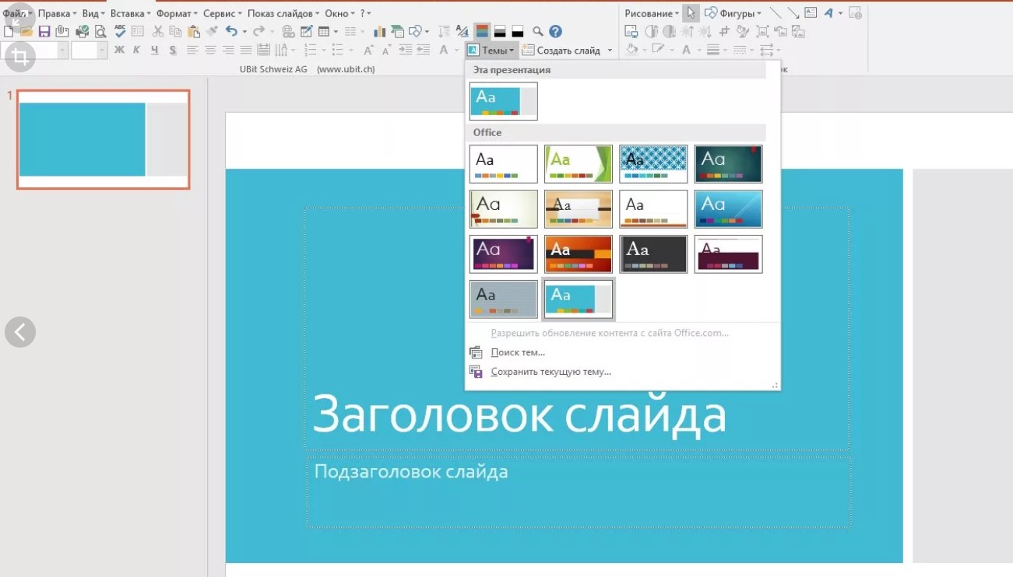Image resolution: width=1013 pixels, height=577 pixels.
Task: Collapse the Темы themes dropdown button
Action: (491, 51)
